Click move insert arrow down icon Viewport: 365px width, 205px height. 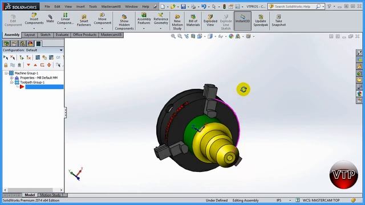pyautogui.click(x=29, y=65)
